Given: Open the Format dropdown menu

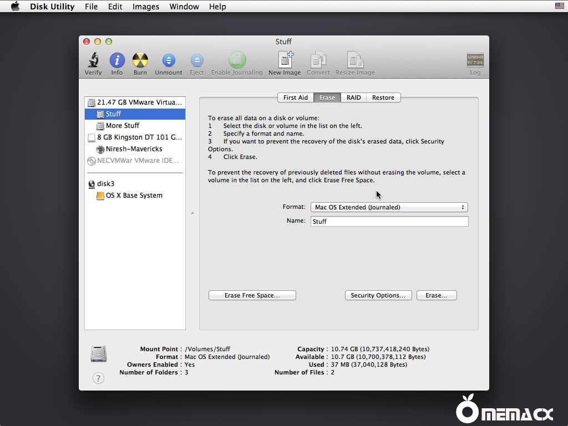Looking at the screenshot, I should 388,207.
